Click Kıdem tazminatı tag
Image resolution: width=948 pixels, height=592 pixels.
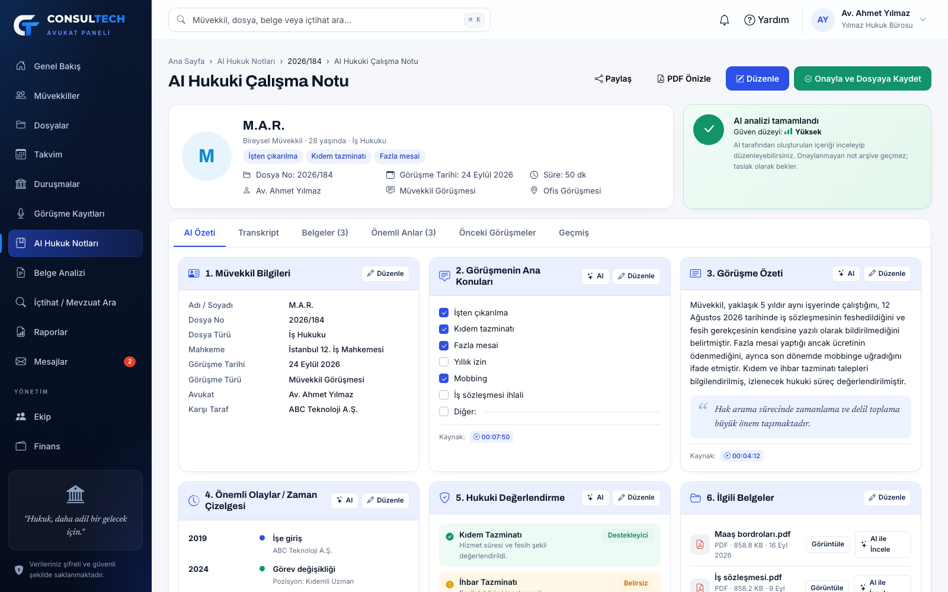coord(338,156)
